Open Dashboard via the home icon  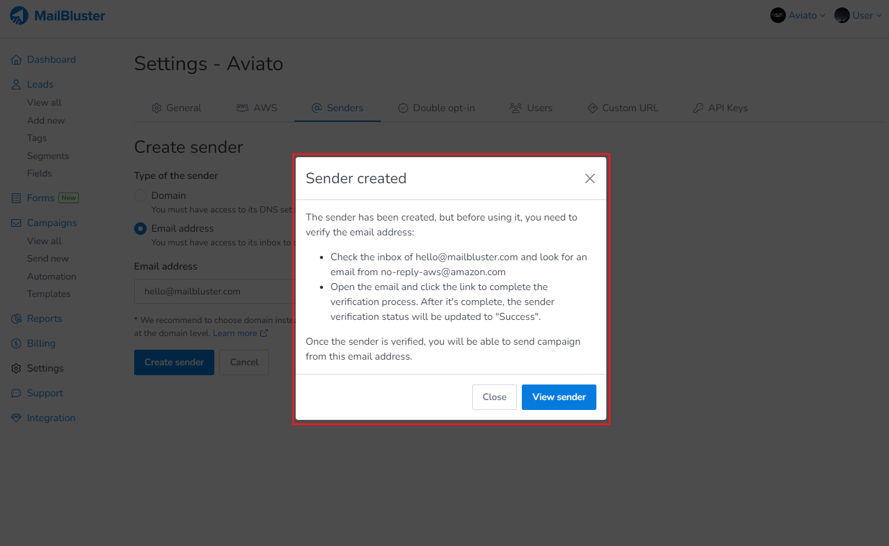pos(16,60)
